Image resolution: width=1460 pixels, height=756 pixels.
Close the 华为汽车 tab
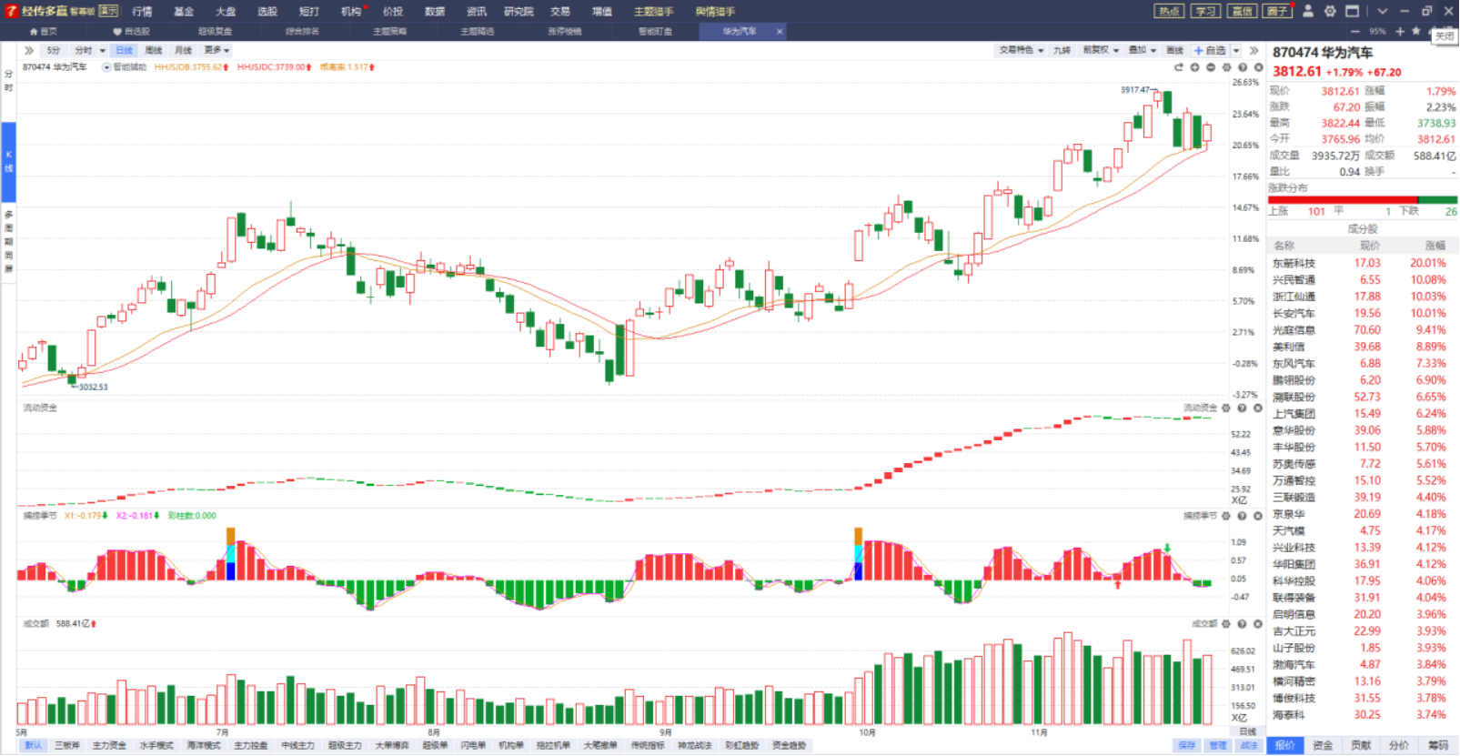click(x=779, y=31)
